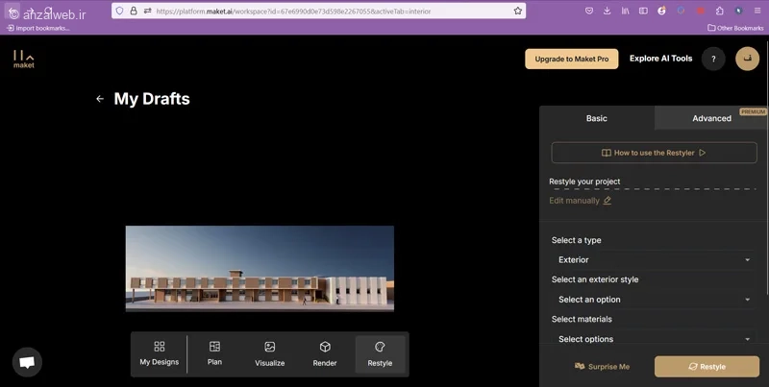Go back using arrow beside My Drafts

[x=100, y=99]
